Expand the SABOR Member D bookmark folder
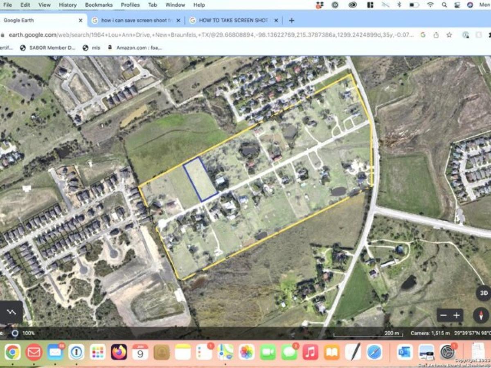Screen dimensions: 491x368 pos(49,48)
